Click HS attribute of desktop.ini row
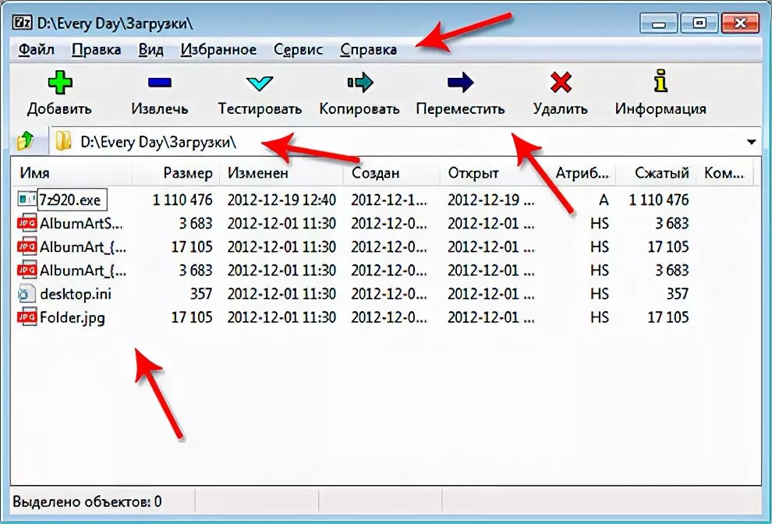772x524 pixels. pyautogui.click(x=600, y=294)
